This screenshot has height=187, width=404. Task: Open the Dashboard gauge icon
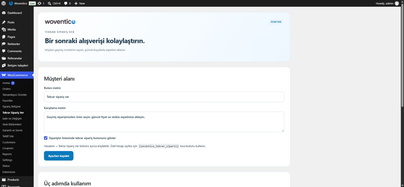coord(4,13)
